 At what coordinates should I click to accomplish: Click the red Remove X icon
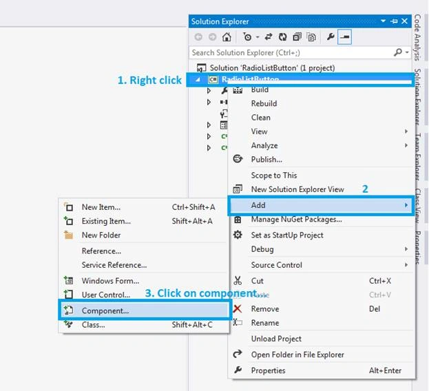pos(238,308)
